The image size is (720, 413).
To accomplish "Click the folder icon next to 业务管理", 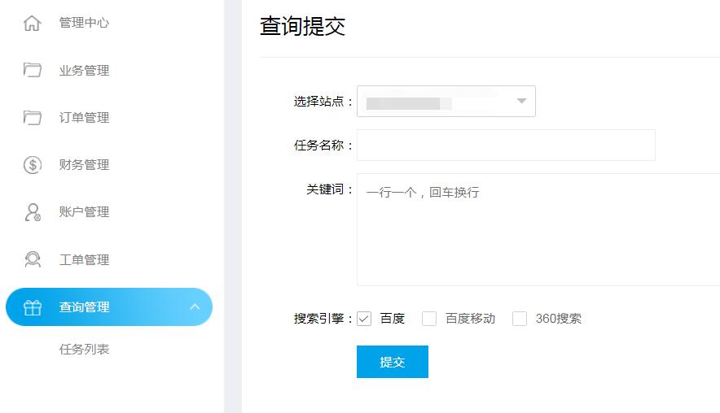I will click(x=32, y=70).
